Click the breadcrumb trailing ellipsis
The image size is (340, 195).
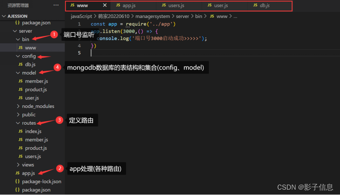tap(235, 16)
